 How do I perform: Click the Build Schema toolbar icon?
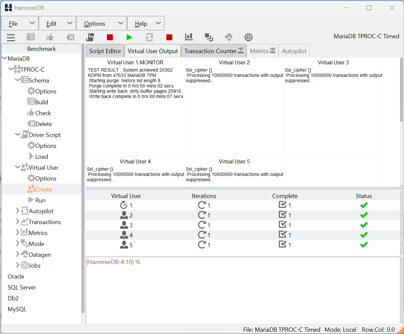coord(31,37)
